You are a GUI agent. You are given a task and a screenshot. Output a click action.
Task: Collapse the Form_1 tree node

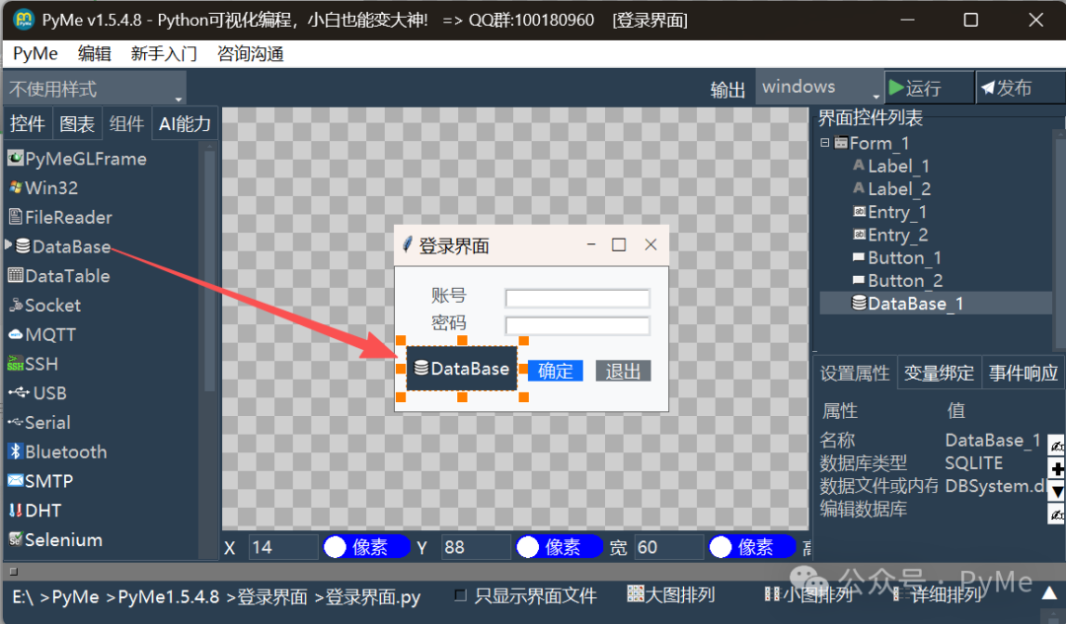(825, 143)
